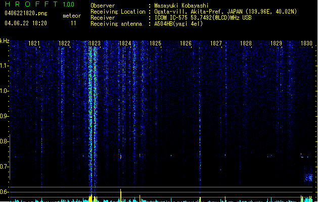Click the Ogata-vill. Akita-Pref. JAPAN location text

[x=225, y=12]
